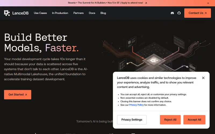This screenshot has width=215, height=134.
Task: Open the In Production menu
Action: 60,13
